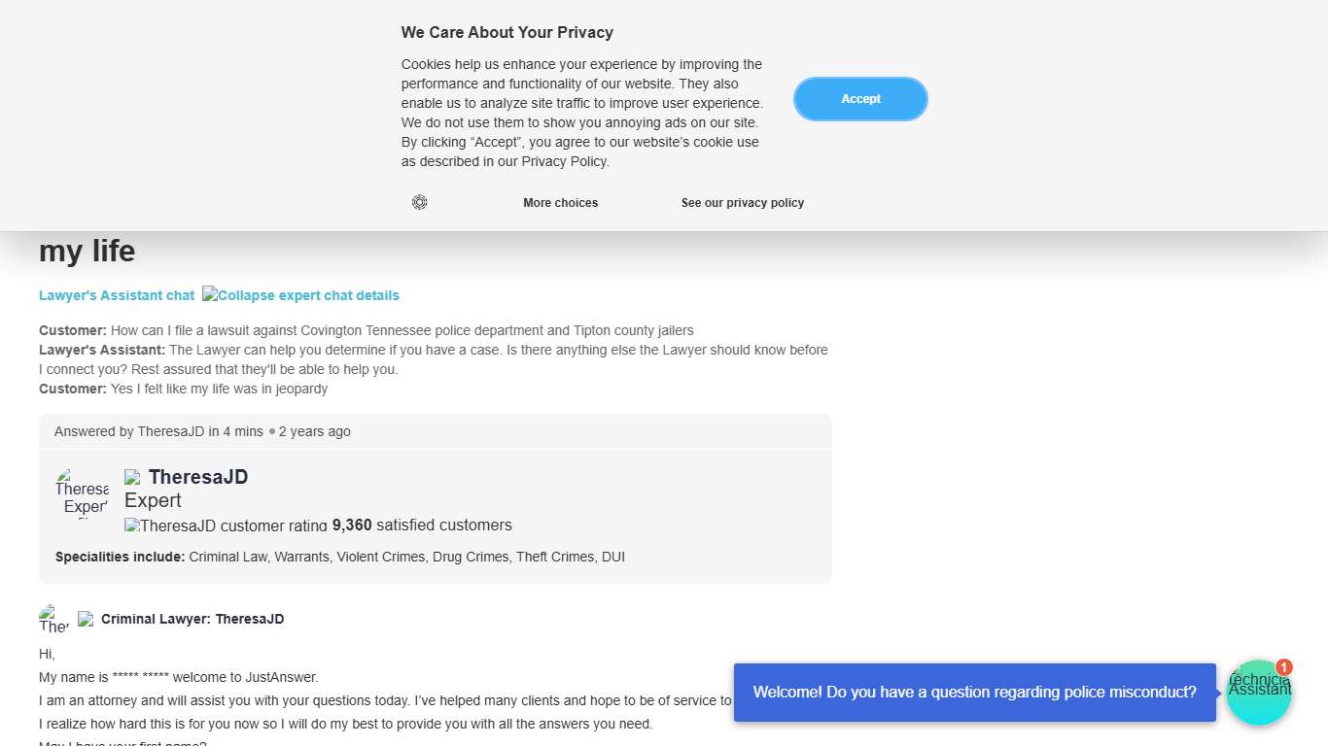This screenshot has height=746, width=1328.
Task: Click the 9,360 satisfied customers text
Action: (x=422, y=526)
